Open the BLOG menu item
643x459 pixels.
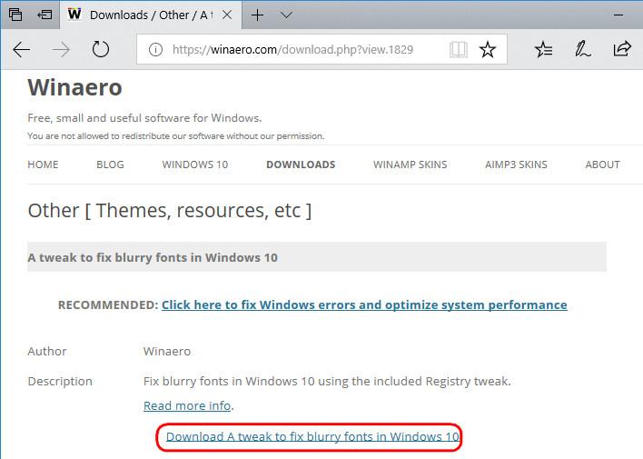tap(110, 165)
